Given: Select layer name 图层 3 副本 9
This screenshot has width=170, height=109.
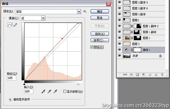Looking at the screenshot, I should pos(140,2).
